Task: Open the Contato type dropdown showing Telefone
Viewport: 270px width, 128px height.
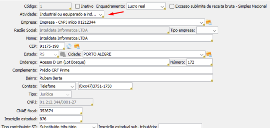Action: coord(72,86)
